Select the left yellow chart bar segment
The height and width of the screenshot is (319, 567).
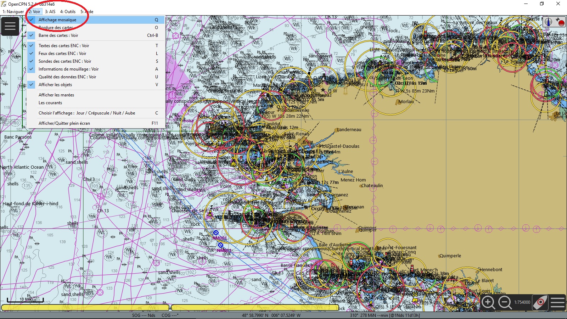(85, 307)
